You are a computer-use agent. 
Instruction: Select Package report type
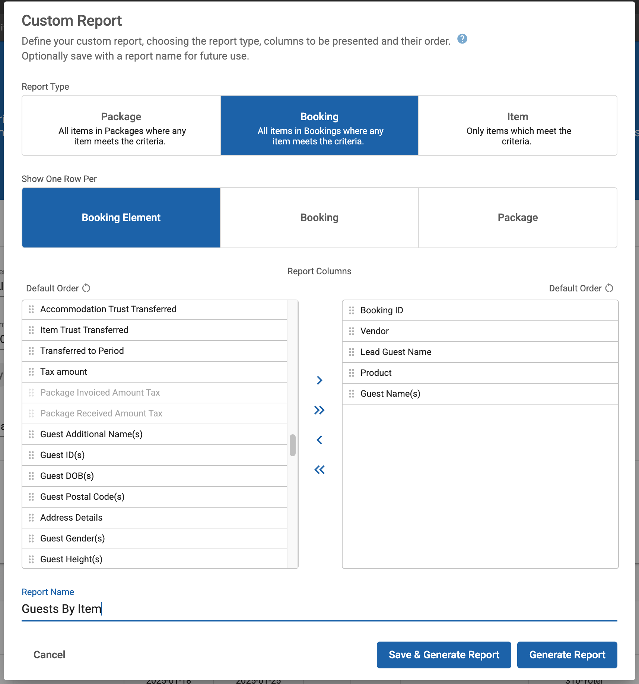[x=121, y=125]
